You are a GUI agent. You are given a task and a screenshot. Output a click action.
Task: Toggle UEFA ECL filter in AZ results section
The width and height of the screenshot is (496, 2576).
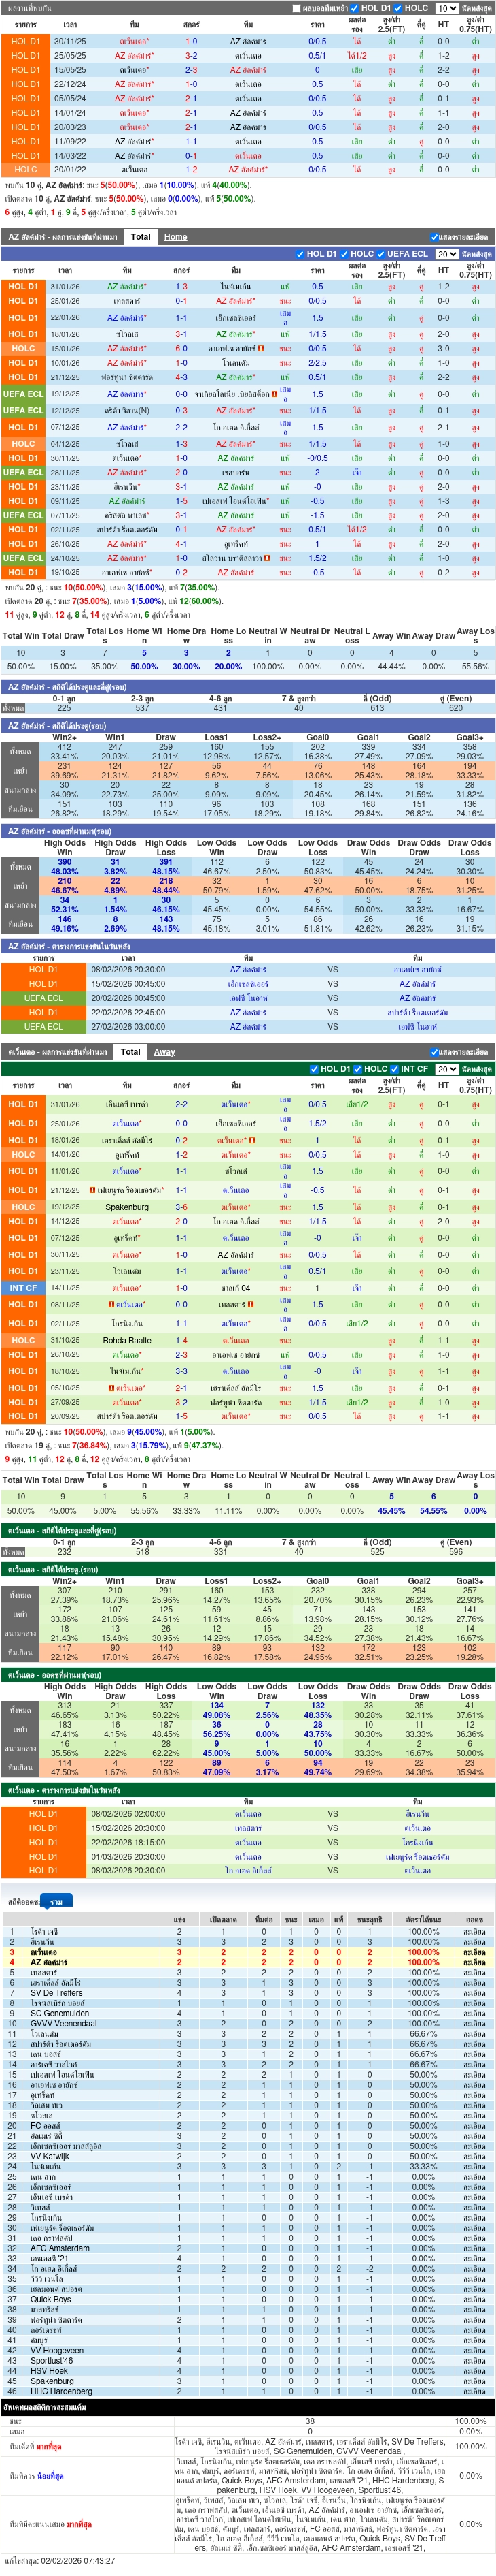381,254
